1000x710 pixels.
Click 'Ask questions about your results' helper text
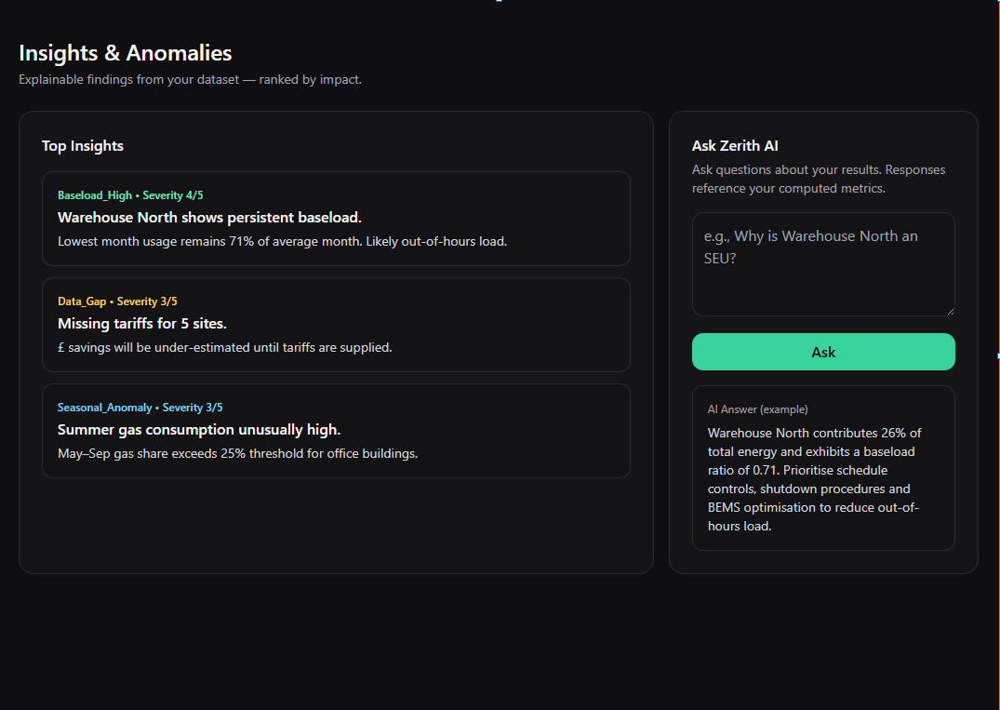(x=819, y=180)
